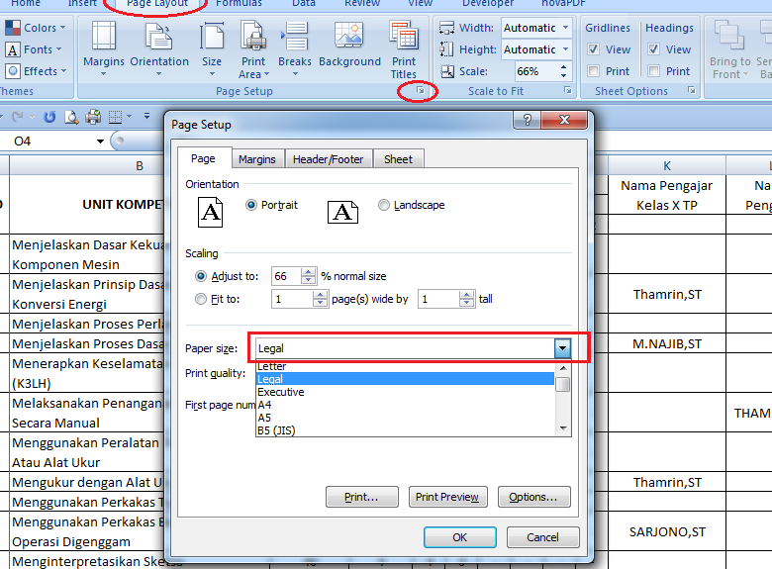This screenshot has width=772, height=569.
Task: Click the Adjust to percentage field
Action: [287, 276]
